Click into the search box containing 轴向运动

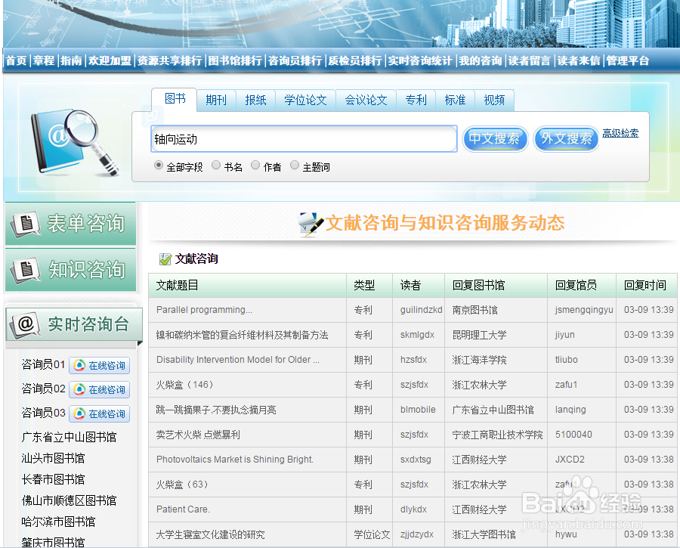[304, 139]
